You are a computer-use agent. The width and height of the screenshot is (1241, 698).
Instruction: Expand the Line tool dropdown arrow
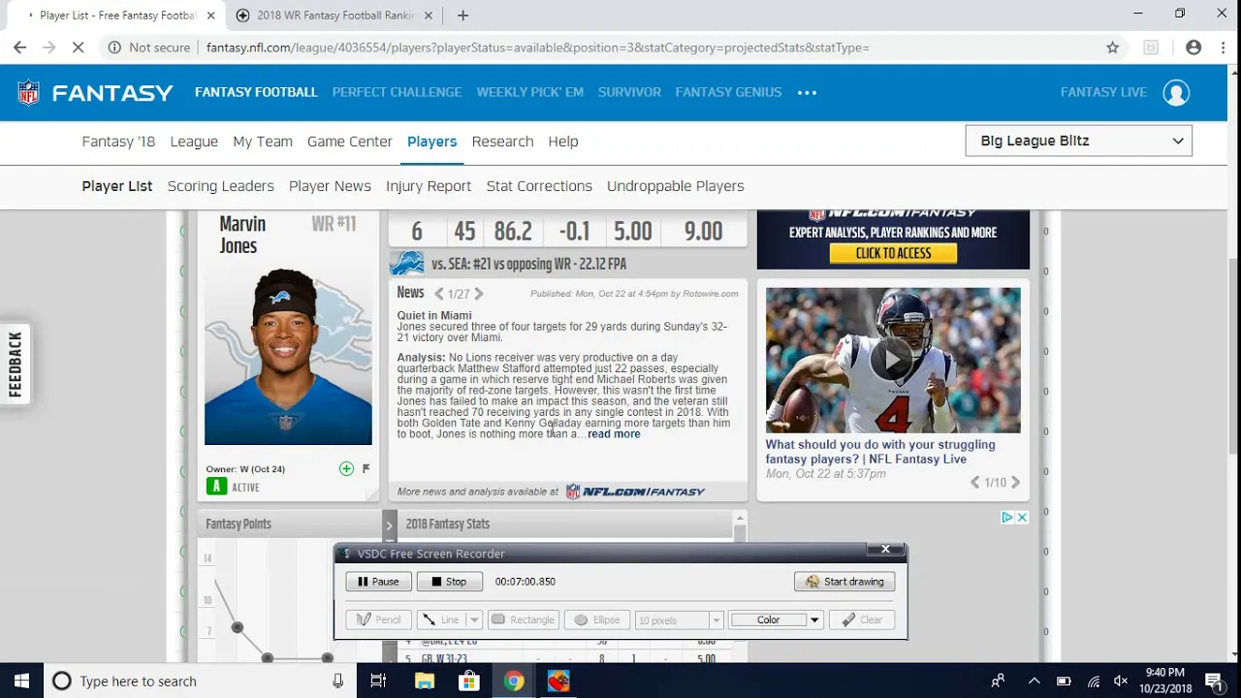474,620
